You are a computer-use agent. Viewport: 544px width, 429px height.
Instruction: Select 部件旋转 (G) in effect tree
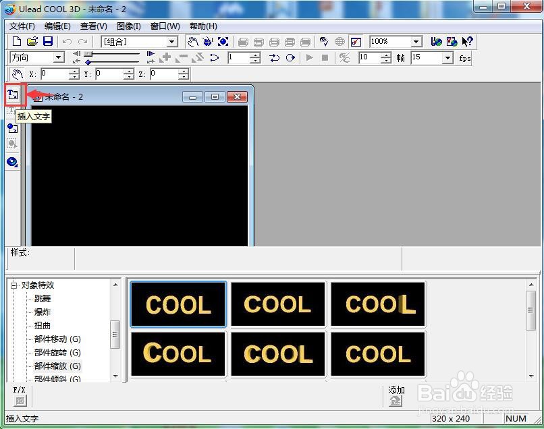click(57, 353)
